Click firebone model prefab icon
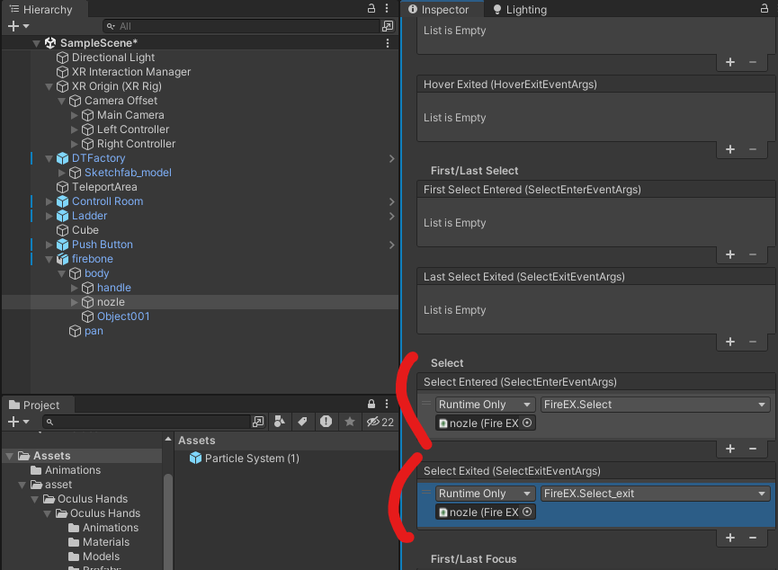The width and height of the screenshot is (778, 570). pyautogui.click(x=63, y=259)
